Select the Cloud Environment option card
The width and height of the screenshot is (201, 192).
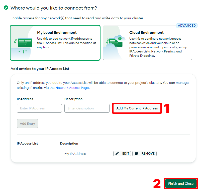pos(147,43)
